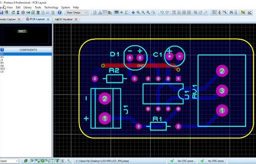The image size is (256, 164).
Task: Toggle the grid dots display icon
Action: 105,13
